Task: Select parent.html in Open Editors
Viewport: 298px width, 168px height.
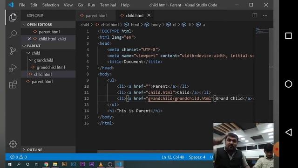Action: tap(48, 32)
